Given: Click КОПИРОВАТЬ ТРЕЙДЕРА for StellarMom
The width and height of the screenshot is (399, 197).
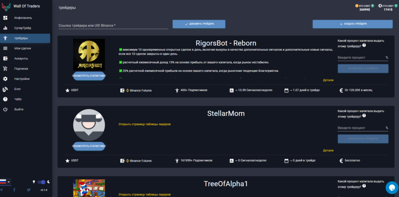Looking at the screenshot, I should pyautogui.click(x=363, y=139).
